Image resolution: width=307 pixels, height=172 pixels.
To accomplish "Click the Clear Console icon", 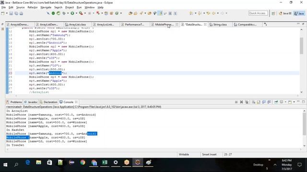I will (253, 102).
